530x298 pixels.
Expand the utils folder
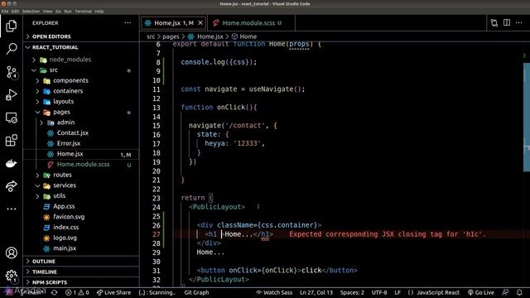(81, 195)
